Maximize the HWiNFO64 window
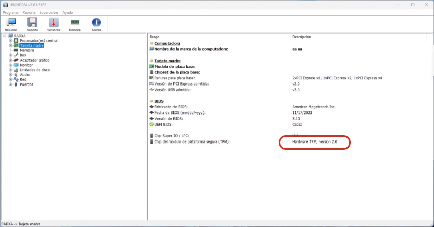The height and width of the screenshot is (227, 434). tap(413, 5)
